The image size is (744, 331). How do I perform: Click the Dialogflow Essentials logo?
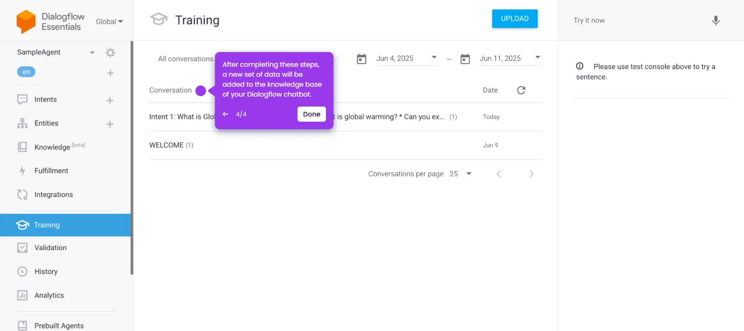(x=50, y=22)
